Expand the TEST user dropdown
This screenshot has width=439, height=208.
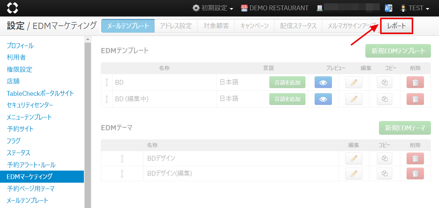pos(415,8)
